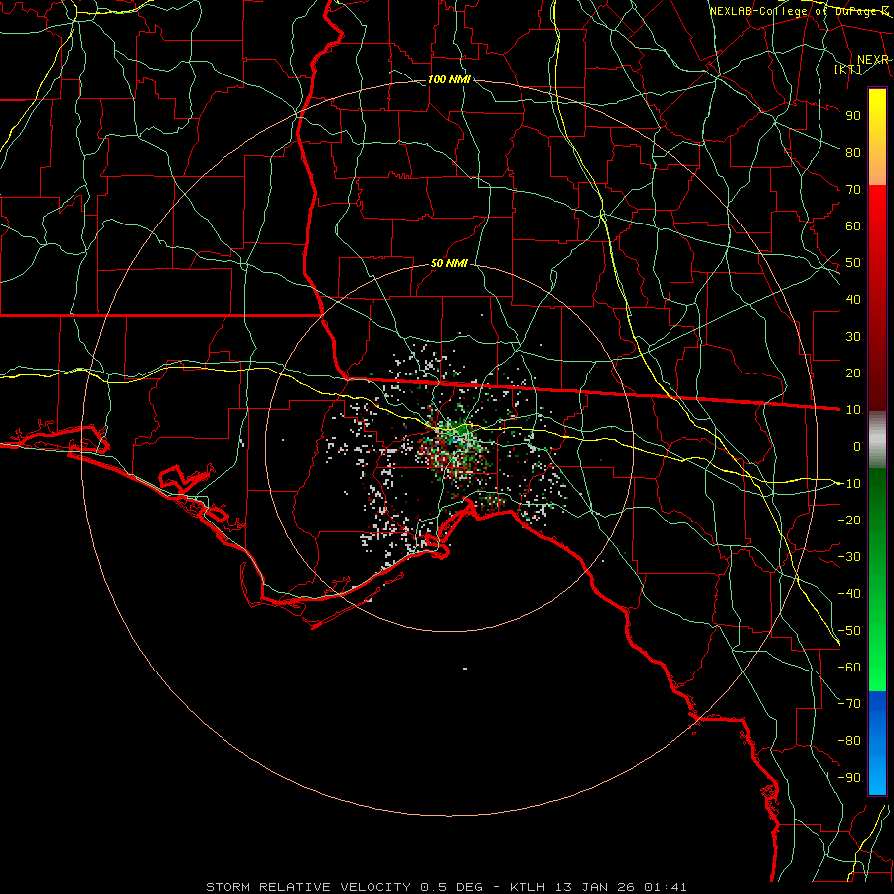Click the -50 value on the velocity scale

(849, 631)
